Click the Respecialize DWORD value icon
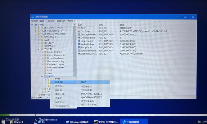This screenshot has height=124, width=207. (x=79, y=41)
